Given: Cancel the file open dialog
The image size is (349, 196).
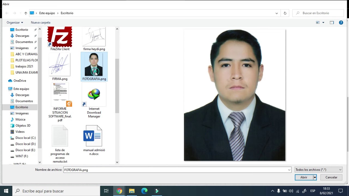Looking at the screenshot, I should point(331,177).
